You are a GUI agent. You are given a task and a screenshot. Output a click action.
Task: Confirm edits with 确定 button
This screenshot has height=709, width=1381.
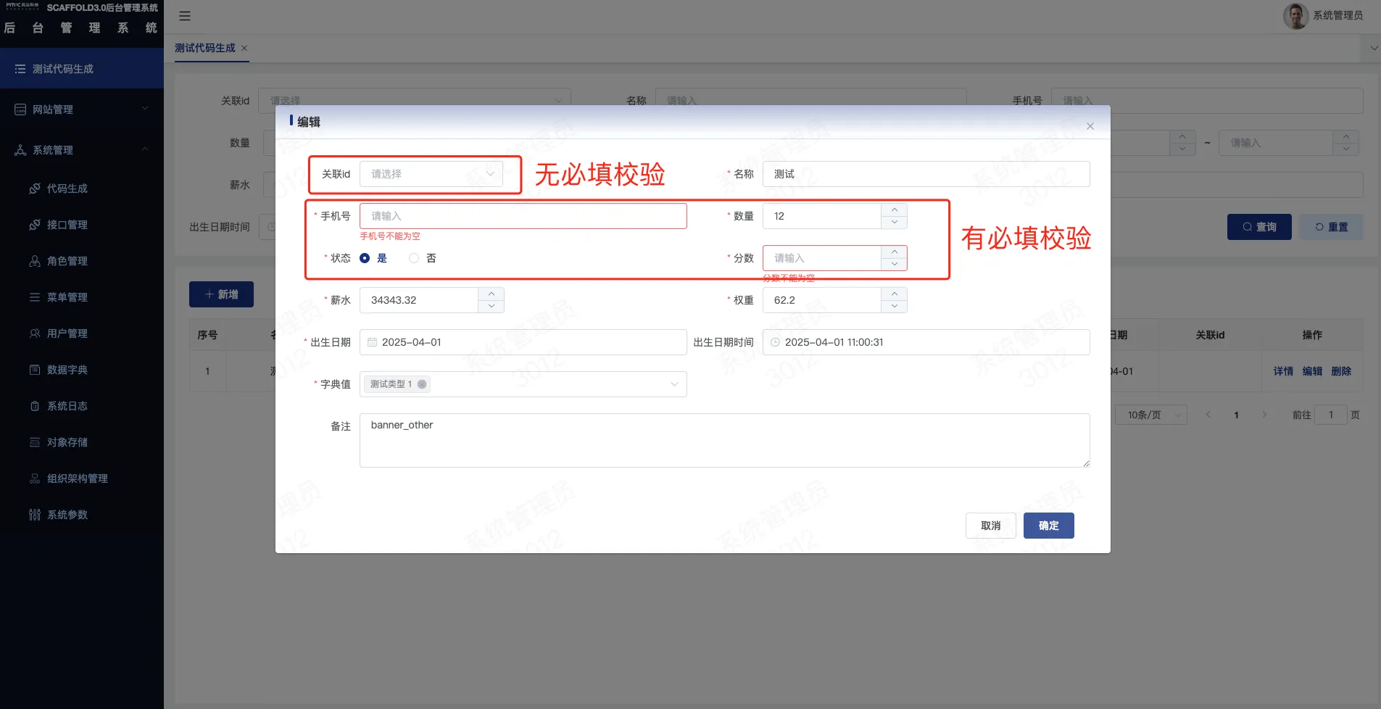click(1048, 526)
